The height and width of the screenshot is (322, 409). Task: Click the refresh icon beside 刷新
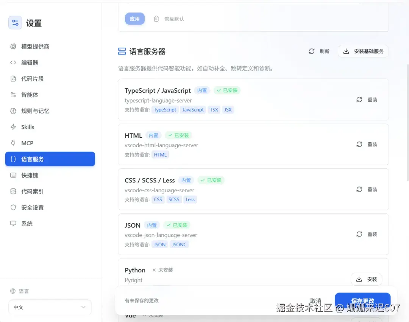pos(312,51)
